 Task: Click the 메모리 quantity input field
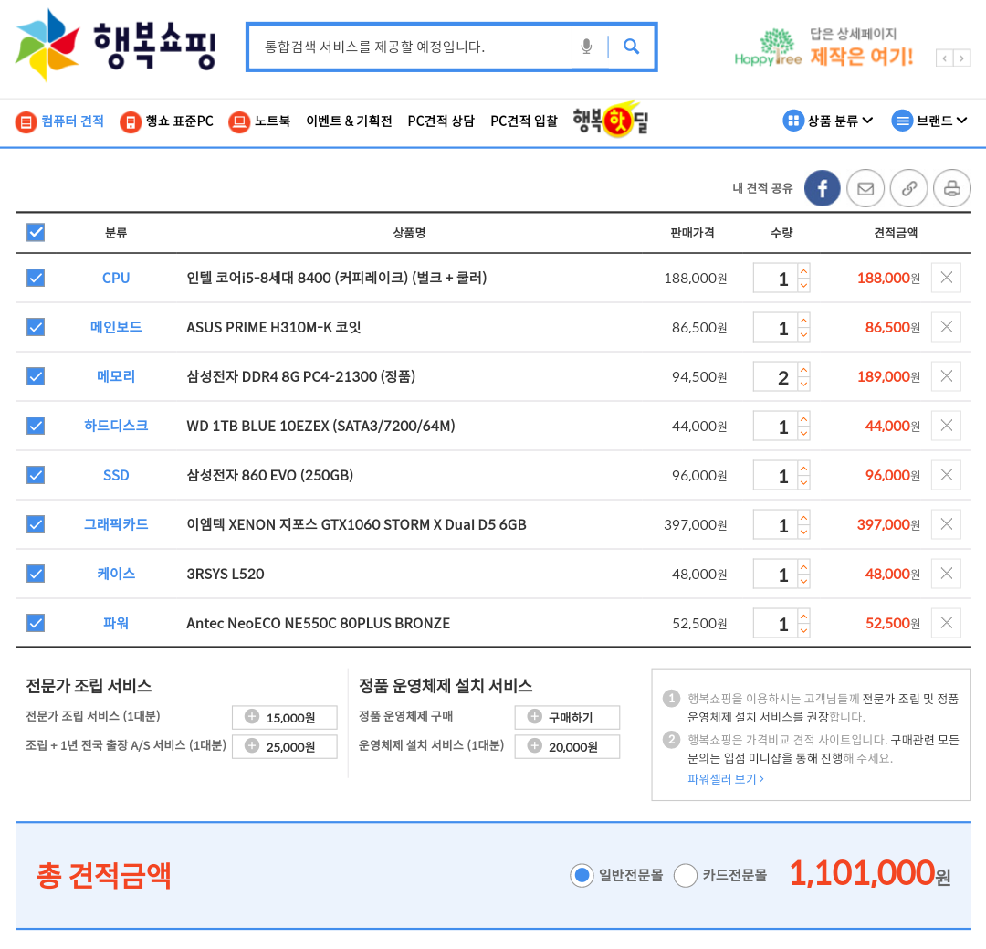click(x=775, y=376)
